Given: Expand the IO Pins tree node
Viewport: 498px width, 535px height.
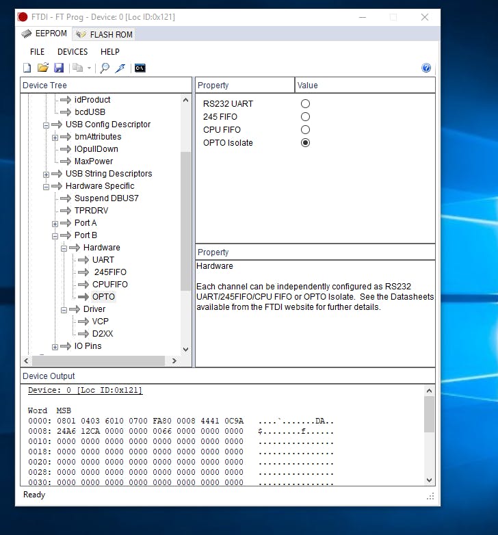Looking at the screenshot, I should [x=55, y=347].
